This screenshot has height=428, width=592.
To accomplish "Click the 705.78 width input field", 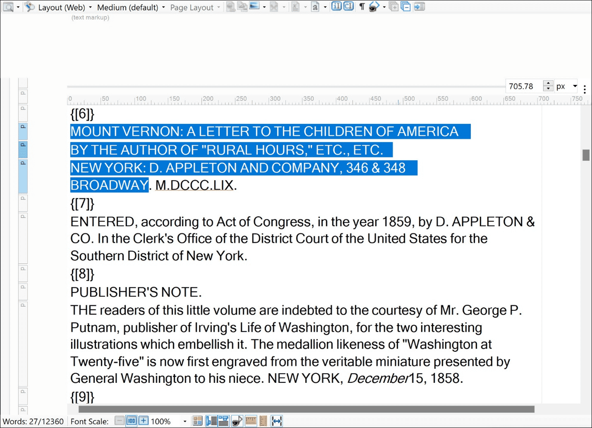I will click(x=524, y=86).
